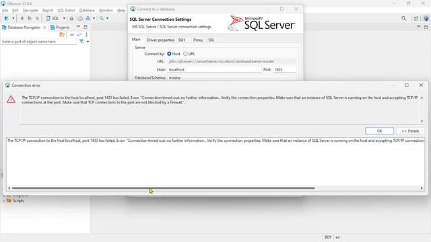
Task: Open the SQL Editor menu
Action: 66,11
